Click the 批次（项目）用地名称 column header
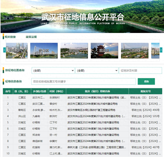Viewport: 164px width, 157px height. click(97, 91)
